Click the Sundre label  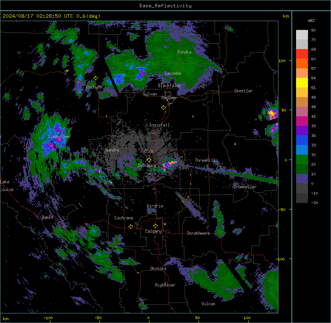click(112, 150)
